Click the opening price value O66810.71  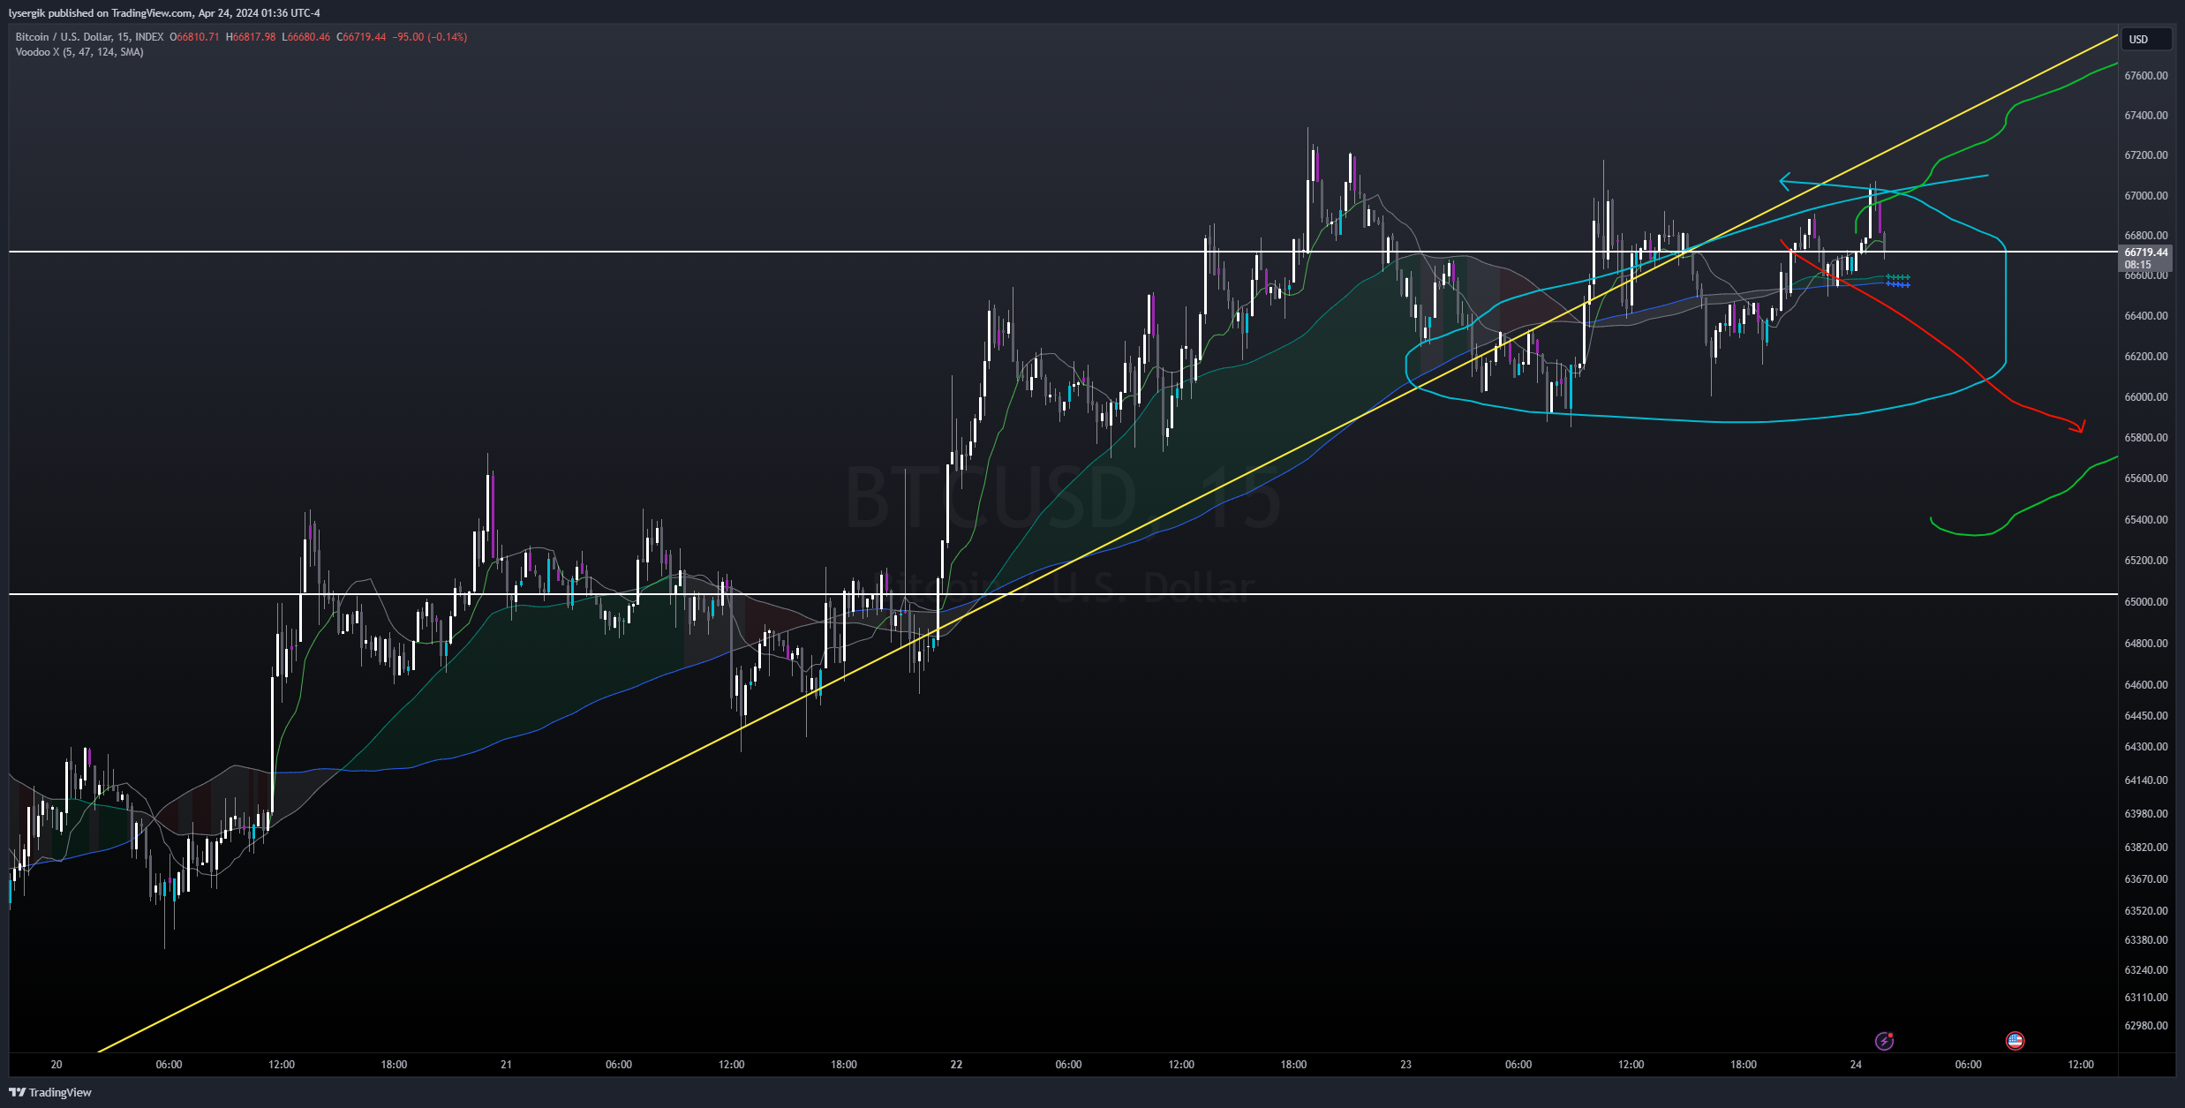pos(194,37)
